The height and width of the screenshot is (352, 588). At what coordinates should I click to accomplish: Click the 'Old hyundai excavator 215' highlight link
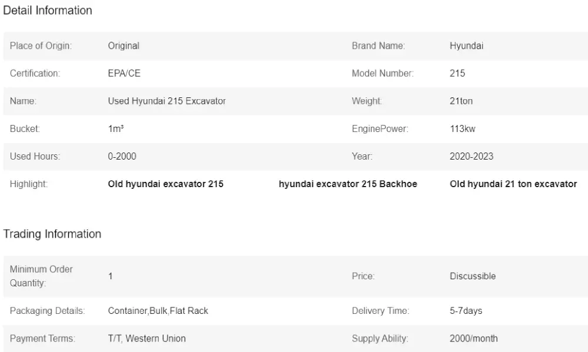tap(166, 184)
